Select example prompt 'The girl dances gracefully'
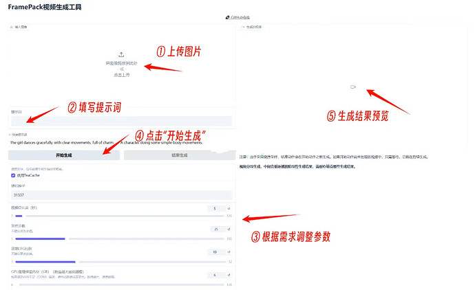The height and width of the screenshot is (290, 475). point(62,142)
